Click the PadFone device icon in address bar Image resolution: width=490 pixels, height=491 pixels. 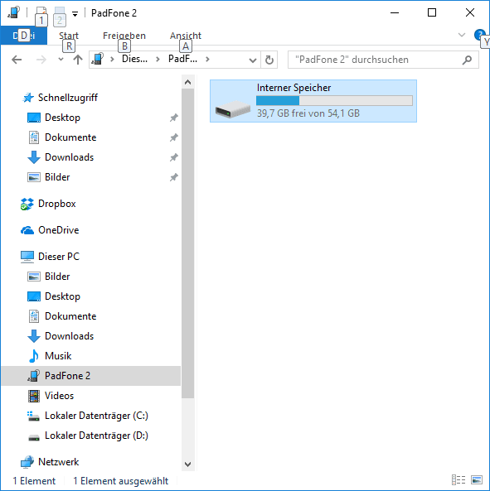[98, 59]
